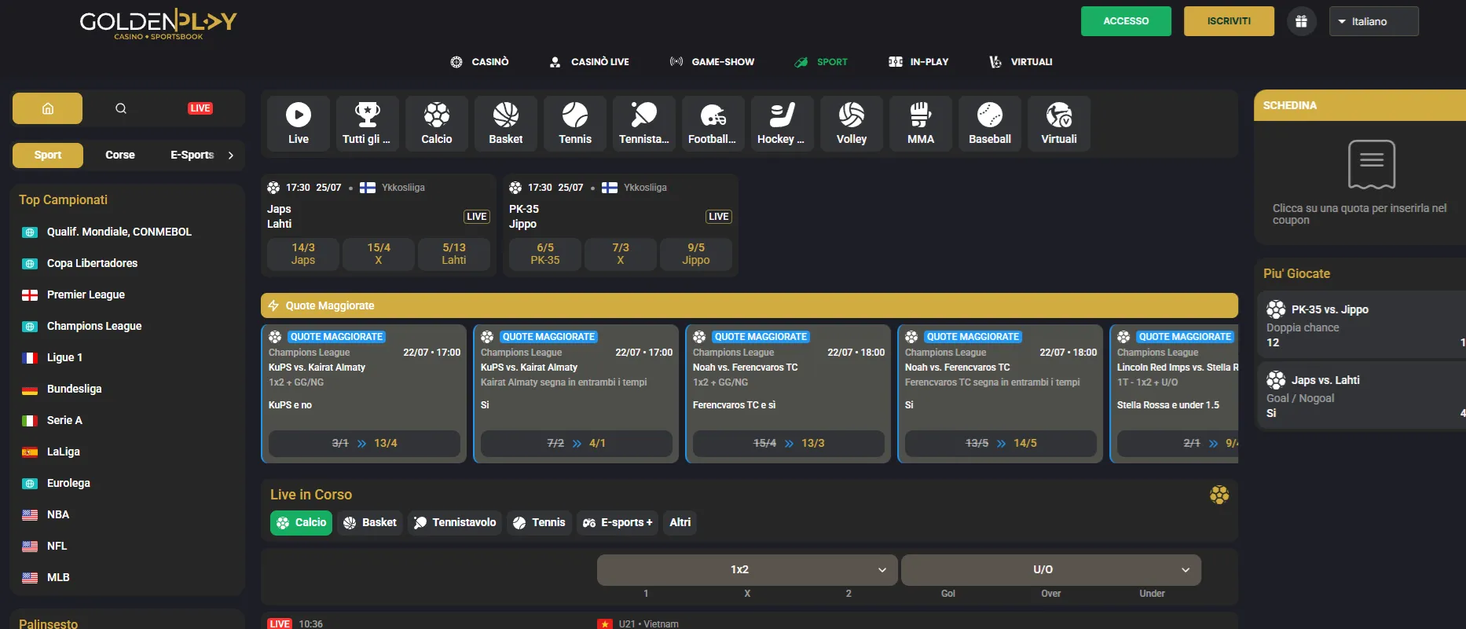Open NBA league link

coord(58,514)
